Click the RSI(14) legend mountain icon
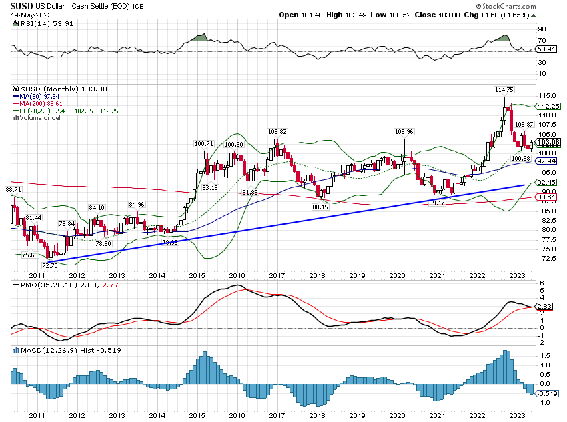This screenshot has width=567, height=422. [15, 23]
